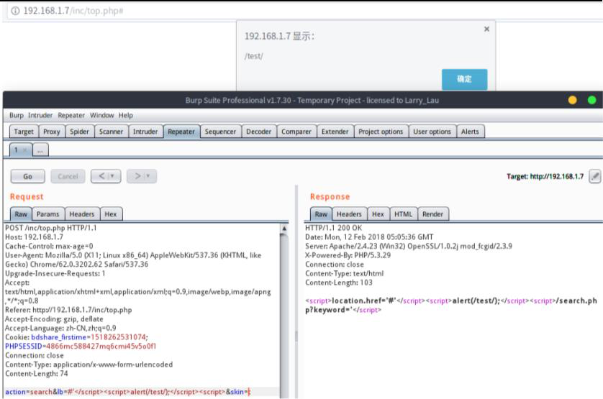This screenshot has height=399, width=603.
Task: Open the Repeater menu in menu bar
Action: pos(71,115)
